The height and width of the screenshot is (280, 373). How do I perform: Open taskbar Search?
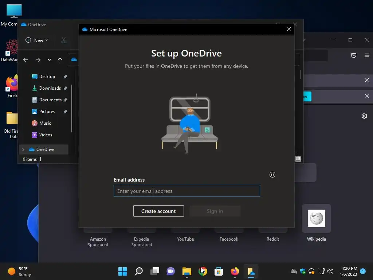pyautogui.click(x=139, y=271)
